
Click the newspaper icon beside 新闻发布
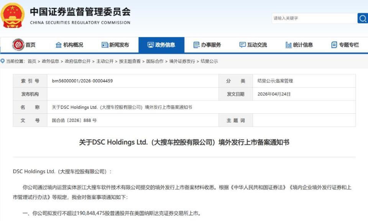click(x=105, y=45)
